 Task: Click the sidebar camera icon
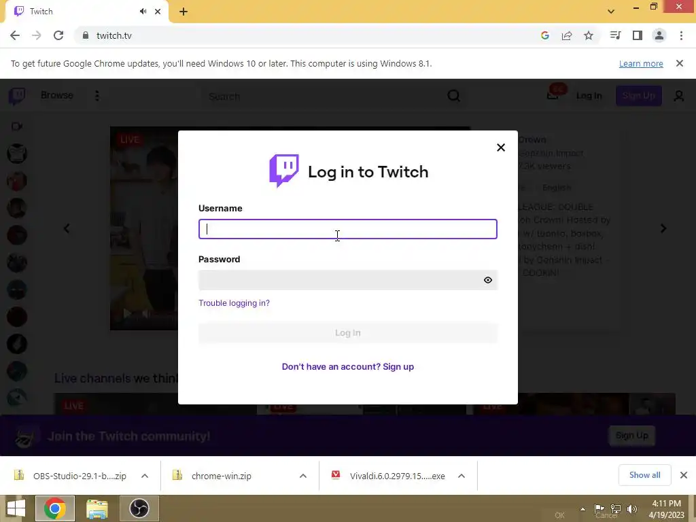(x=17, y=127)
